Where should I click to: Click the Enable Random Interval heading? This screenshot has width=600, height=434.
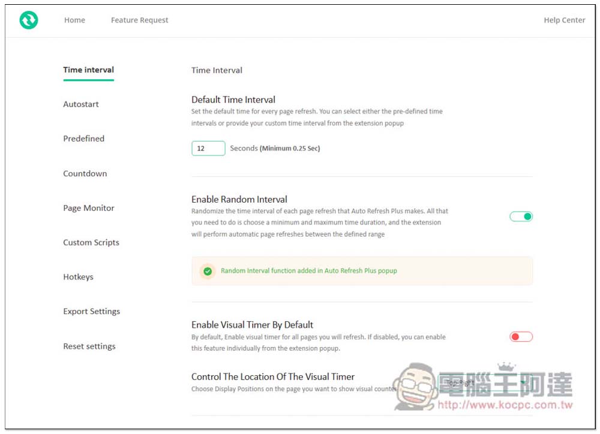pos(239,200)
